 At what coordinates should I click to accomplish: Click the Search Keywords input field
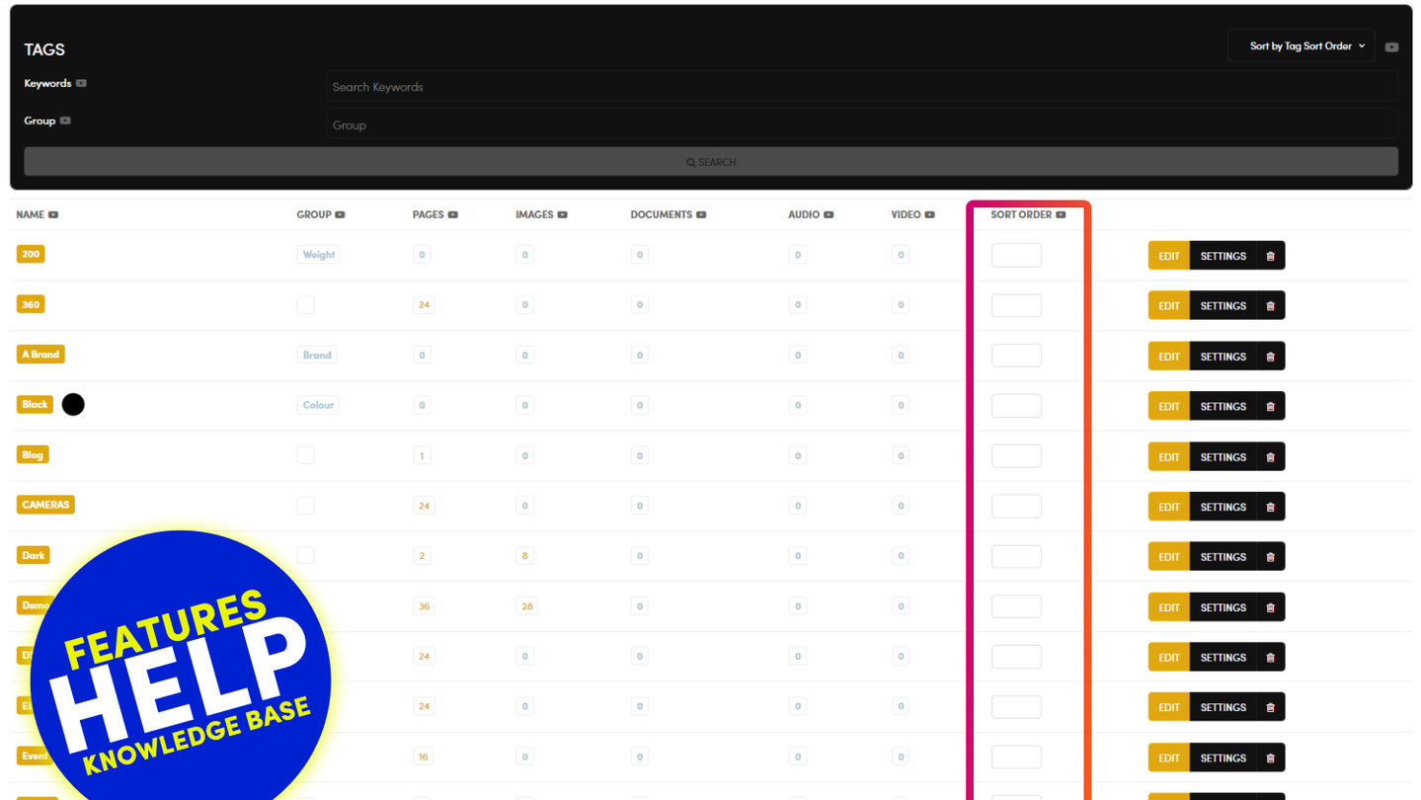pyautogui.click(x=860, y=87)
